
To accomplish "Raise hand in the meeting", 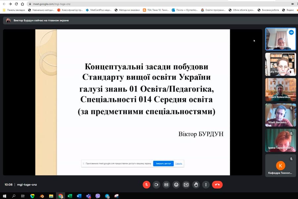I will coord(196,184).
